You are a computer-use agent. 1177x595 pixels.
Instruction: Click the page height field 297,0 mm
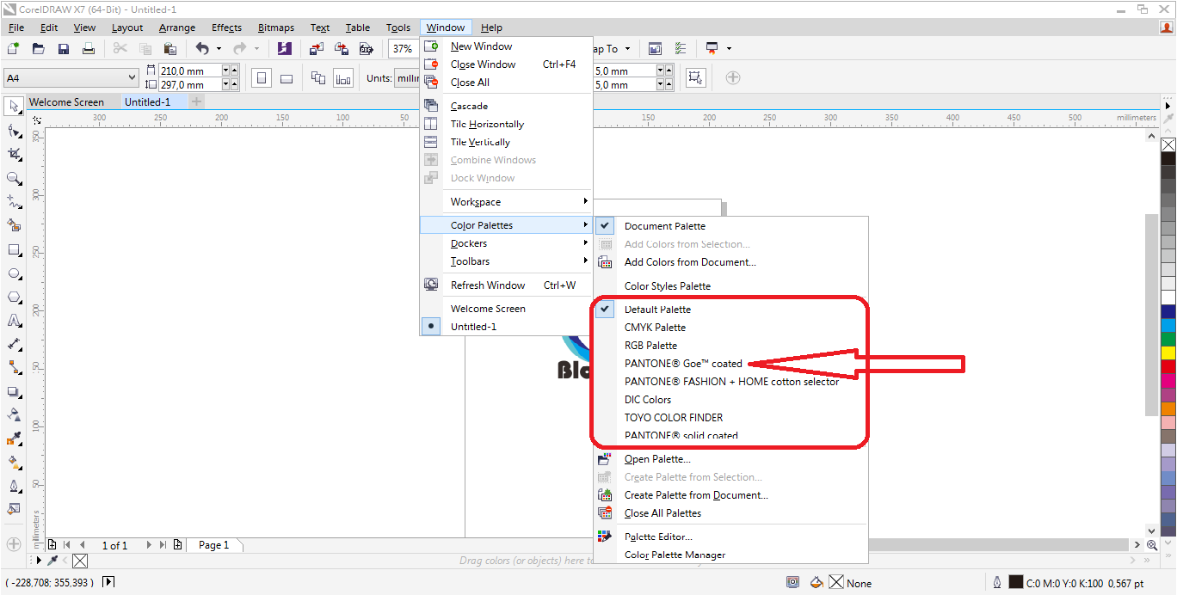point(190,85)
